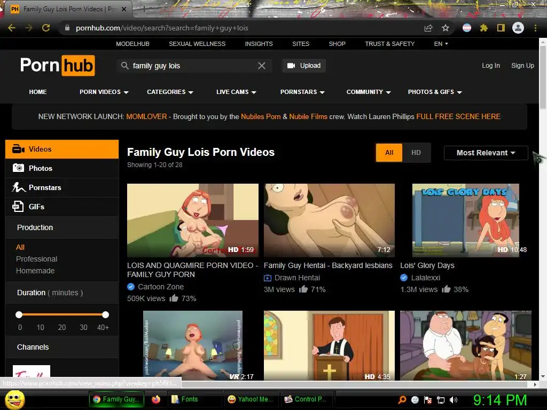Click the channel icon beside Drawn Hentai
Screen dimensions: 547x410
268,278
